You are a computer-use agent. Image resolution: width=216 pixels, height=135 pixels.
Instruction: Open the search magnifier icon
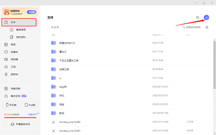(198, 18)
